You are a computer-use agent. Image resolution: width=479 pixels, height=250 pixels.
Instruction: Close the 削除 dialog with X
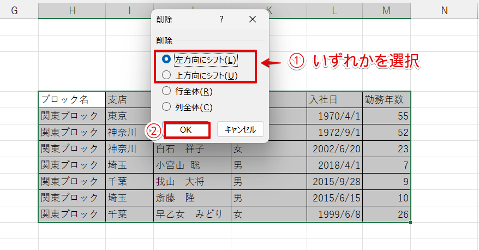click(x=253, y=19)
